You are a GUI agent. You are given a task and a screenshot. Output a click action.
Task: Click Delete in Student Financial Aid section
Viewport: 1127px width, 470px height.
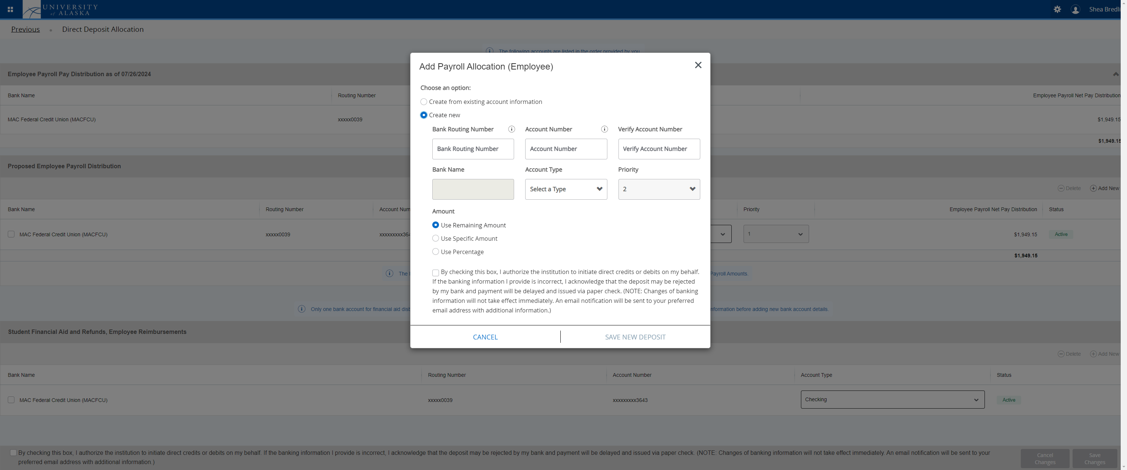tap(1069, 354)
